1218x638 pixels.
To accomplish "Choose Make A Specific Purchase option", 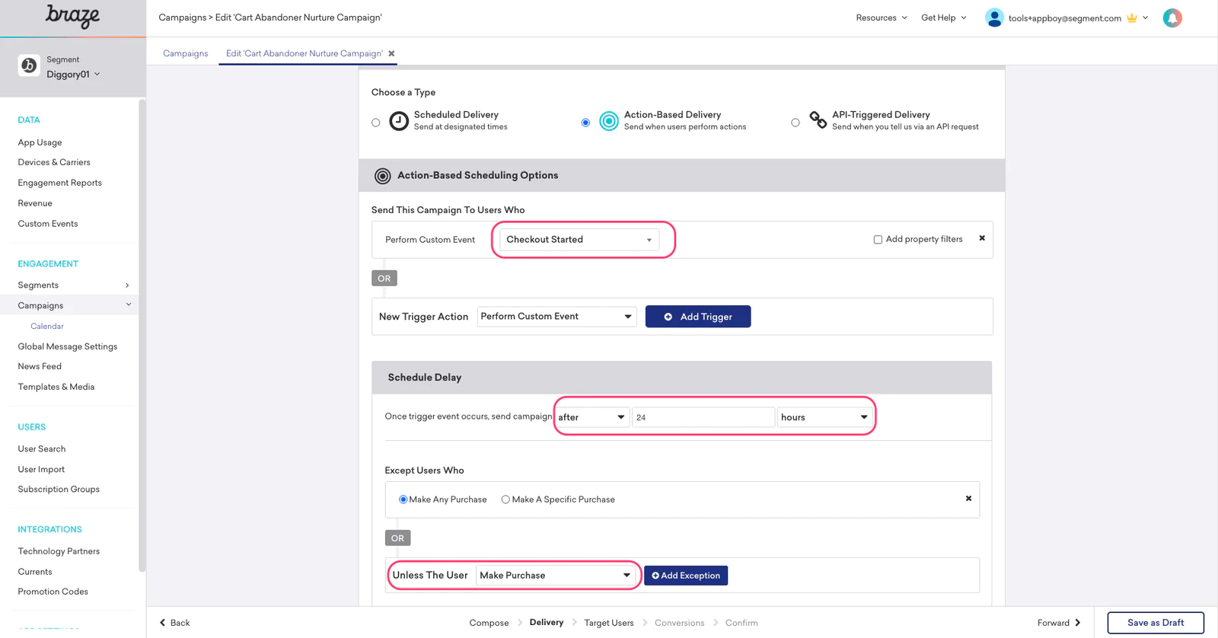I will [x=505, y=499].
